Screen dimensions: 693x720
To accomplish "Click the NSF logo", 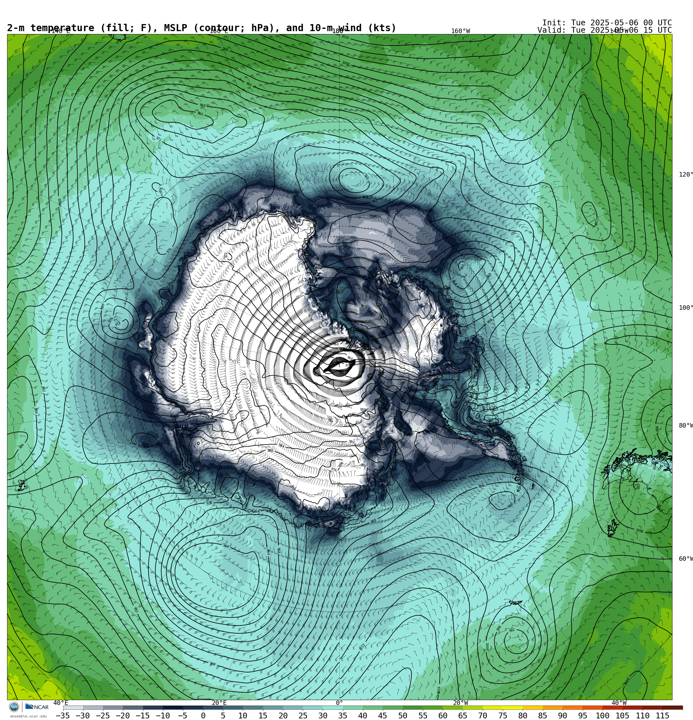I will [14, 707].
